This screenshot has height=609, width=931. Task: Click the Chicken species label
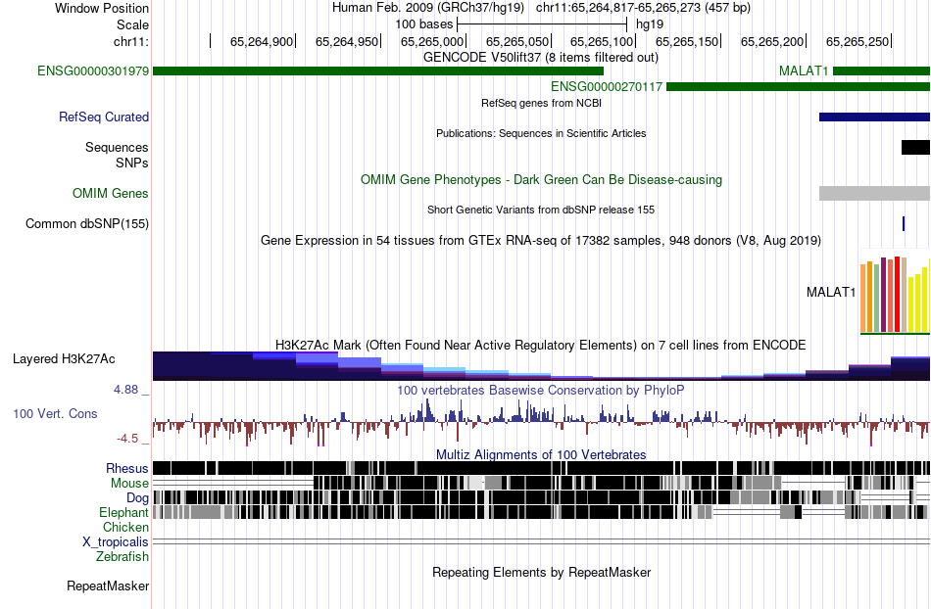point(125,527)
